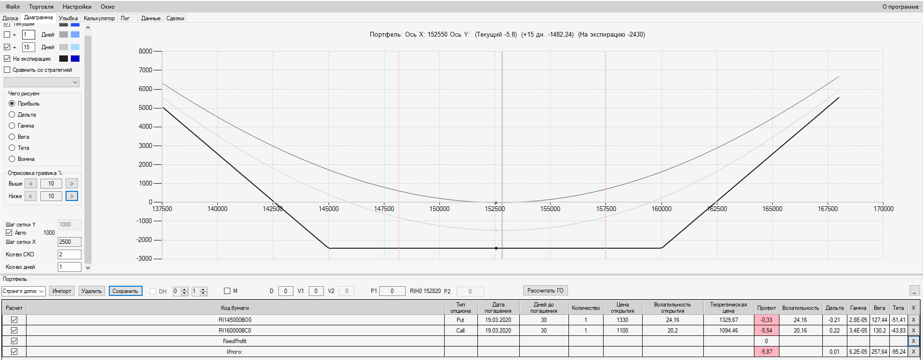Click the Импорт button
Viewport: 923px width, 360px height.
pyautogui.click(x=62, y=291)
